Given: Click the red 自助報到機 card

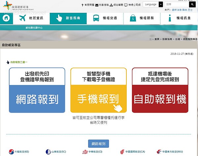Looking at the screenshot, I should click(x=160, y=90).
